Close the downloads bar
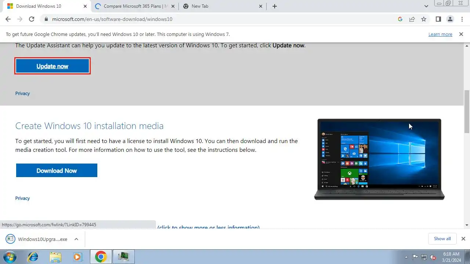Screen dimensions: 470x264 pos(463,239)
